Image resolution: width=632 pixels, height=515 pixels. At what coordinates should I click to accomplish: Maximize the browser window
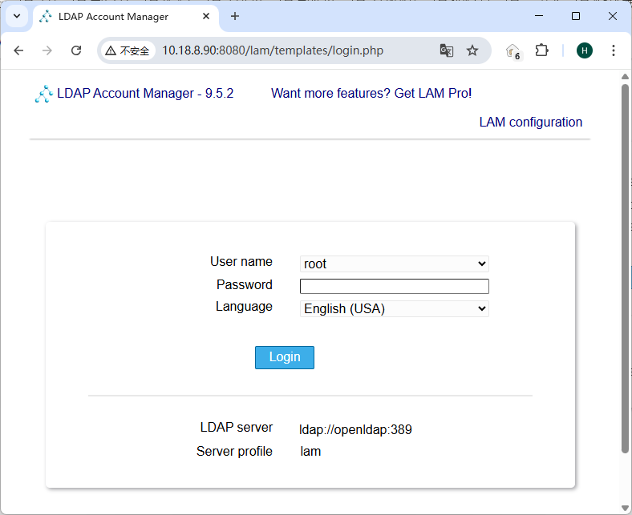point(576,16)
